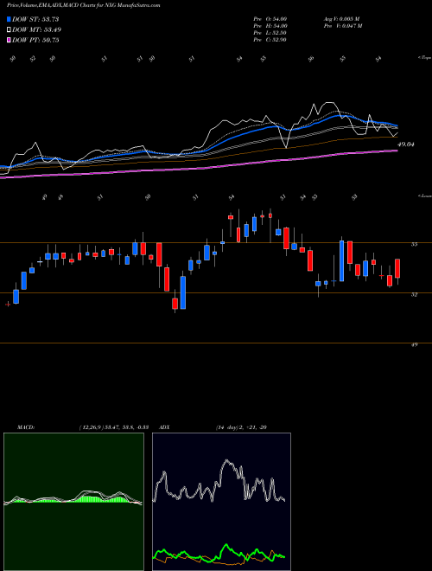Click the 'MACD:' panel heading
This screenshot has width=432, height=571.
[x=26, y=427]
